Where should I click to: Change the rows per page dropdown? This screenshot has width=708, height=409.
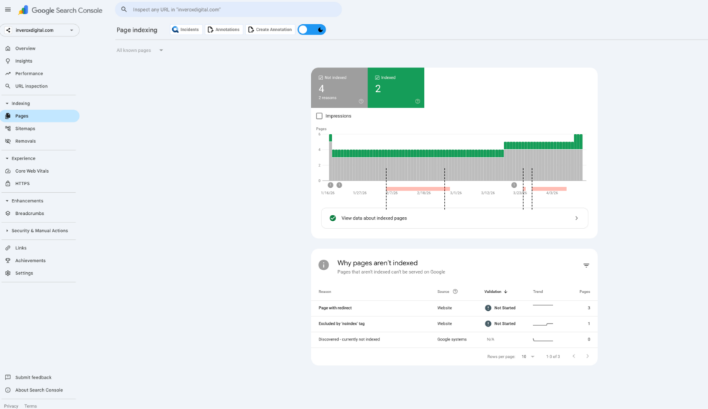pyautogui.click(x=528, y=356)
